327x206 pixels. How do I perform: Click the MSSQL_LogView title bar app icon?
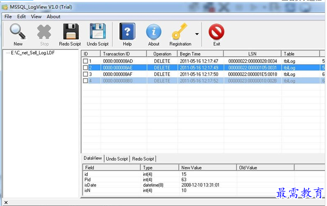5,7
